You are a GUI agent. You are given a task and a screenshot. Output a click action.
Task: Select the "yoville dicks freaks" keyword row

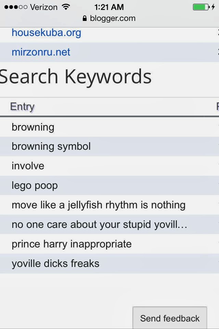coord(55,264)
